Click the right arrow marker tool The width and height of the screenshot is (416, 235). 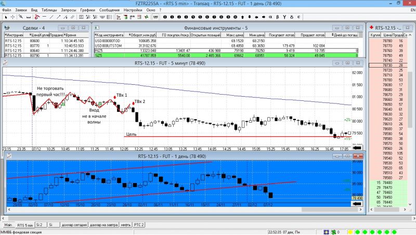(x=264, y=17)
